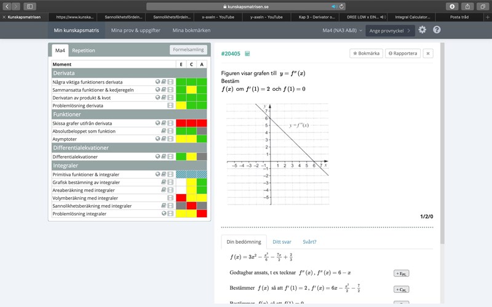Click the Formelsamling button
492x307 pixels.
click(188, 50)
